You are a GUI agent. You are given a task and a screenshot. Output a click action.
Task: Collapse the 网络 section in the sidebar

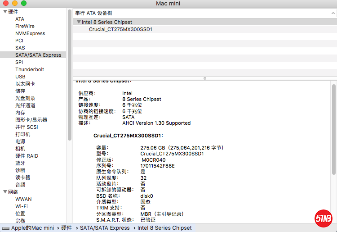[x=4, y=192]
